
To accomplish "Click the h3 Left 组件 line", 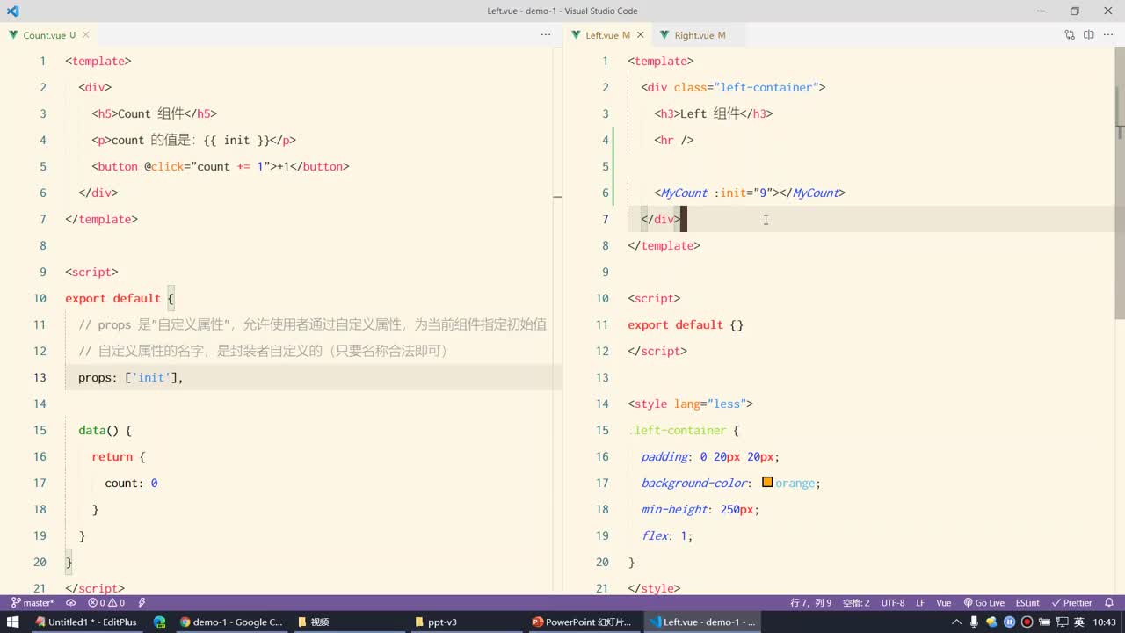I will point(713,113).
